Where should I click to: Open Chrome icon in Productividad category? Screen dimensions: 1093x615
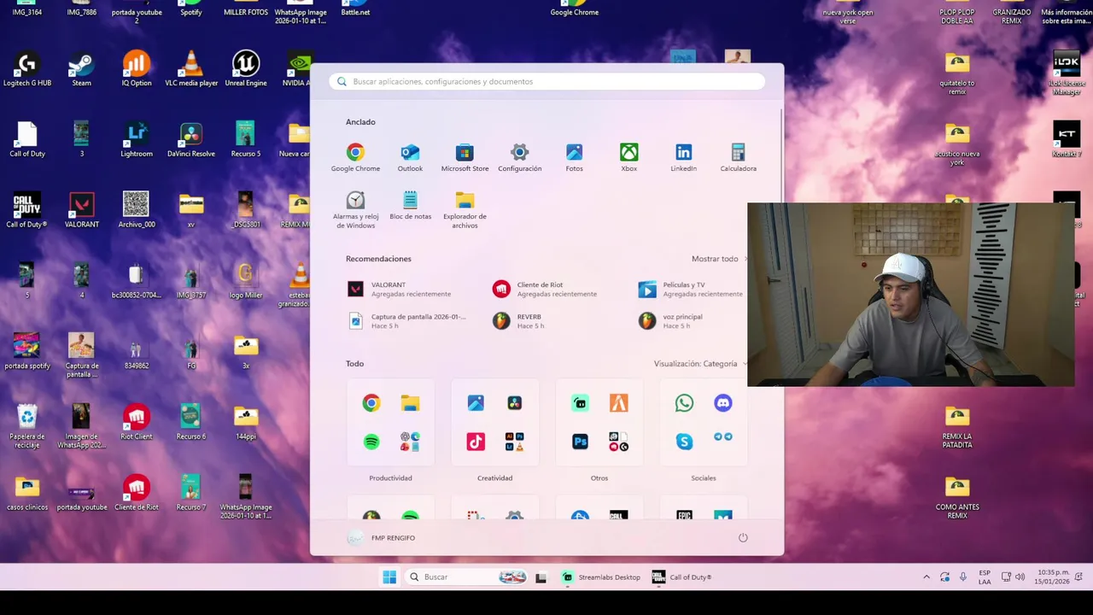371,403
